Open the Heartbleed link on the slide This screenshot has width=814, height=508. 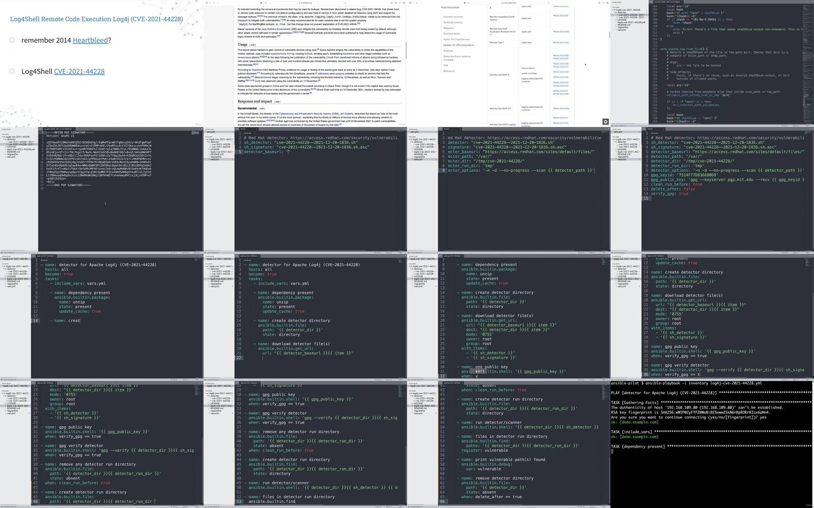[x=90, y=40]
